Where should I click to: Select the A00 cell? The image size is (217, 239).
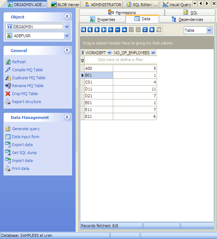(99, 68)
